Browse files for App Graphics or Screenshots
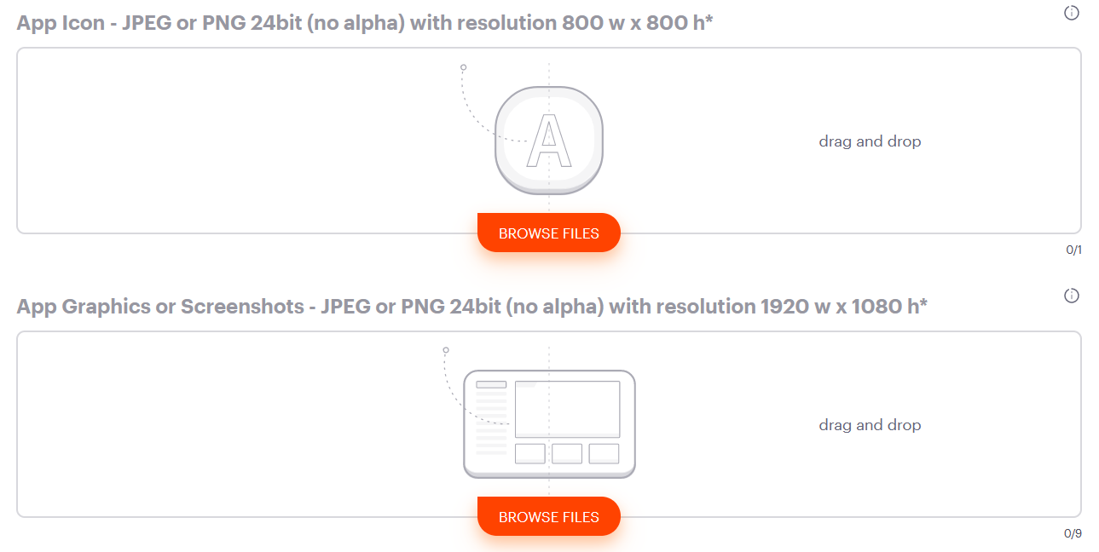 [x=549, y=516]
